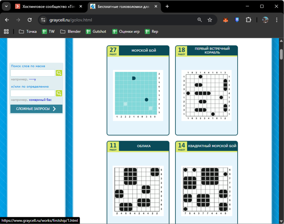
Task: Click the page vertical scrollbar thumb
Action: [x=281, y=54]
